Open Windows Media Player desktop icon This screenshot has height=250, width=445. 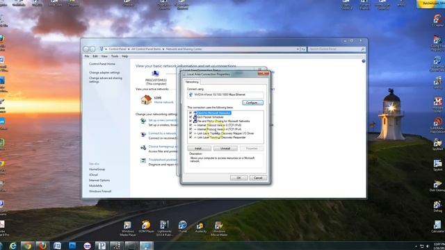click(x=128, y=228)
